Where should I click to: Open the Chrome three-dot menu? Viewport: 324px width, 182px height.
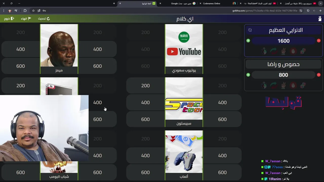click(x=4, y=11)
